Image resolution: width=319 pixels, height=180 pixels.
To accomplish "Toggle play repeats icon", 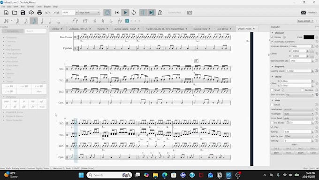I will [x=143, y=13].
